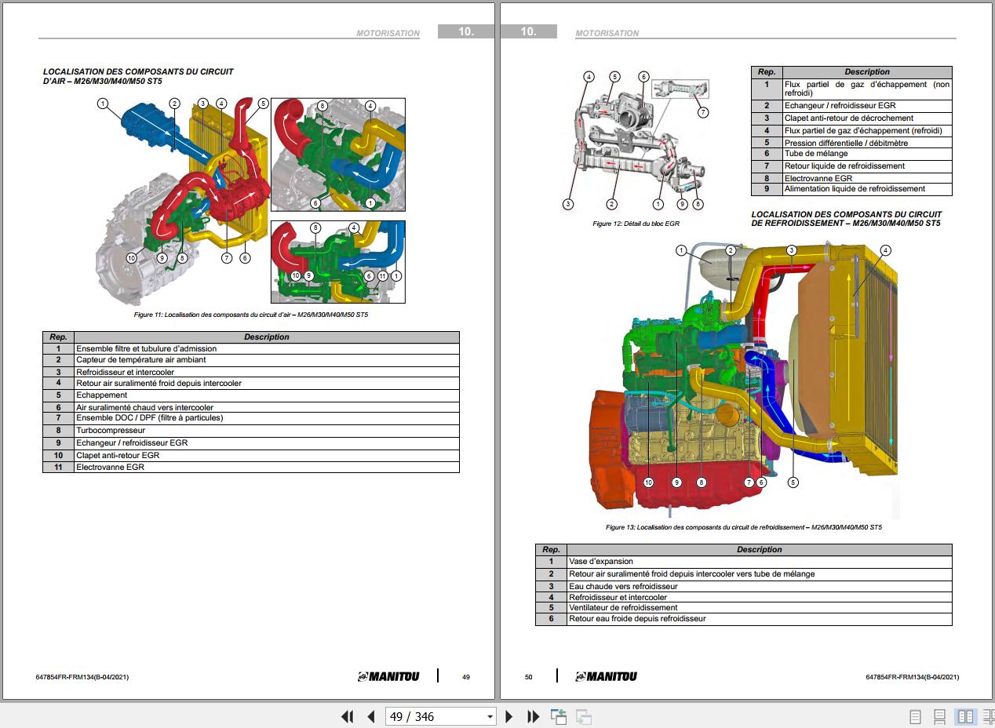Click the Manitou logo on page 50
Screen dimensions: 995x728
click(606, 676)
